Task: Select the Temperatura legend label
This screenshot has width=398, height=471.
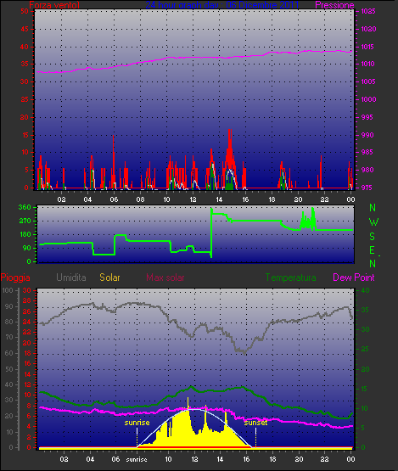Action: pos(290,278)
